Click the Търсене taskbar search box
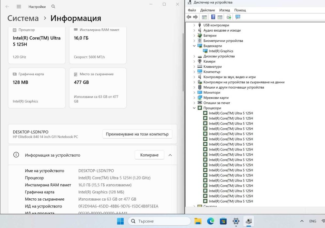The width and height of the screenshot is (325, 228). tap(159, 221)
